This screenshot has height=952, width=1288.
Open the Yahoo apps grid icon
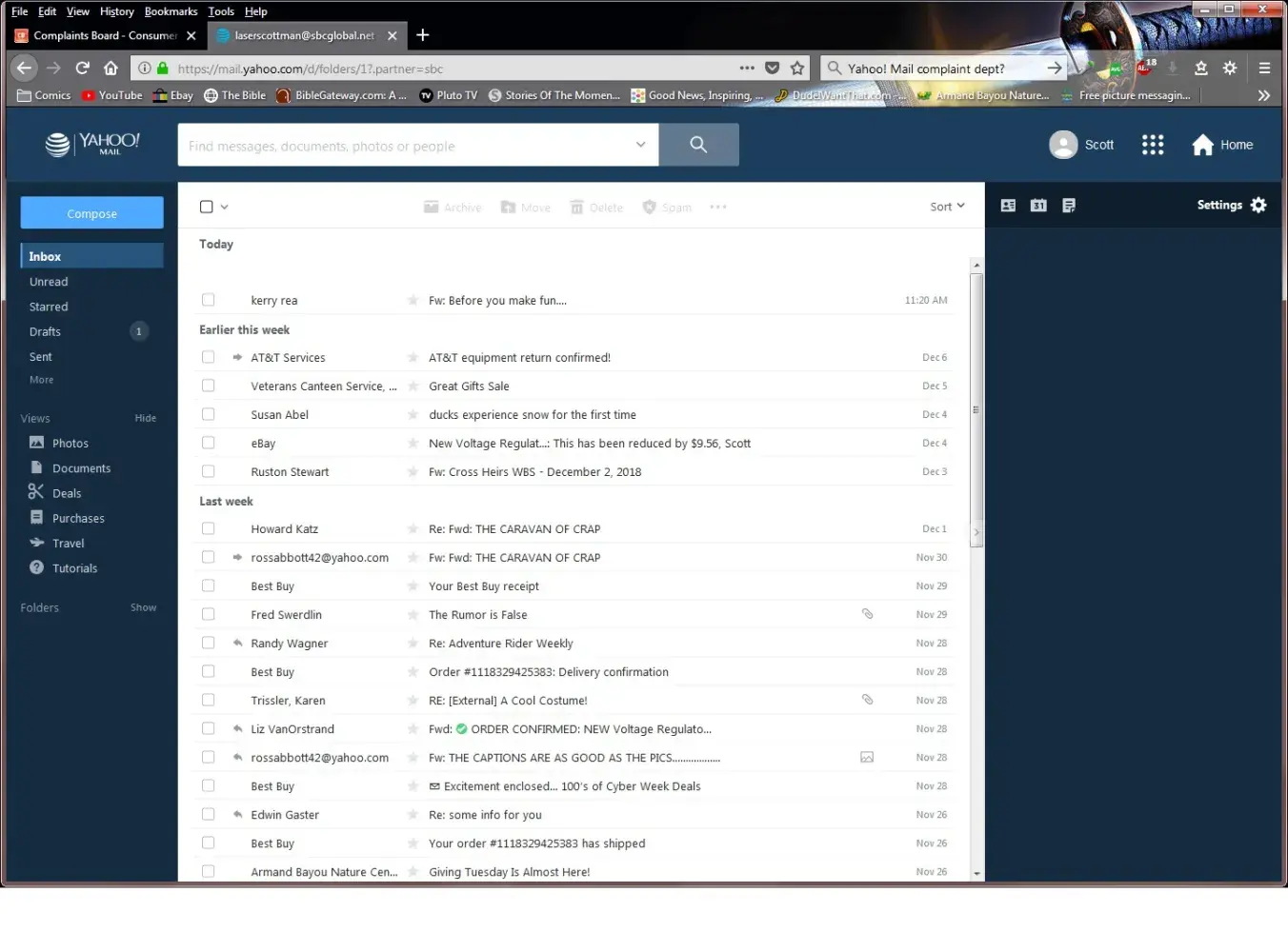pyautogui.click(x=1153, y=145)
